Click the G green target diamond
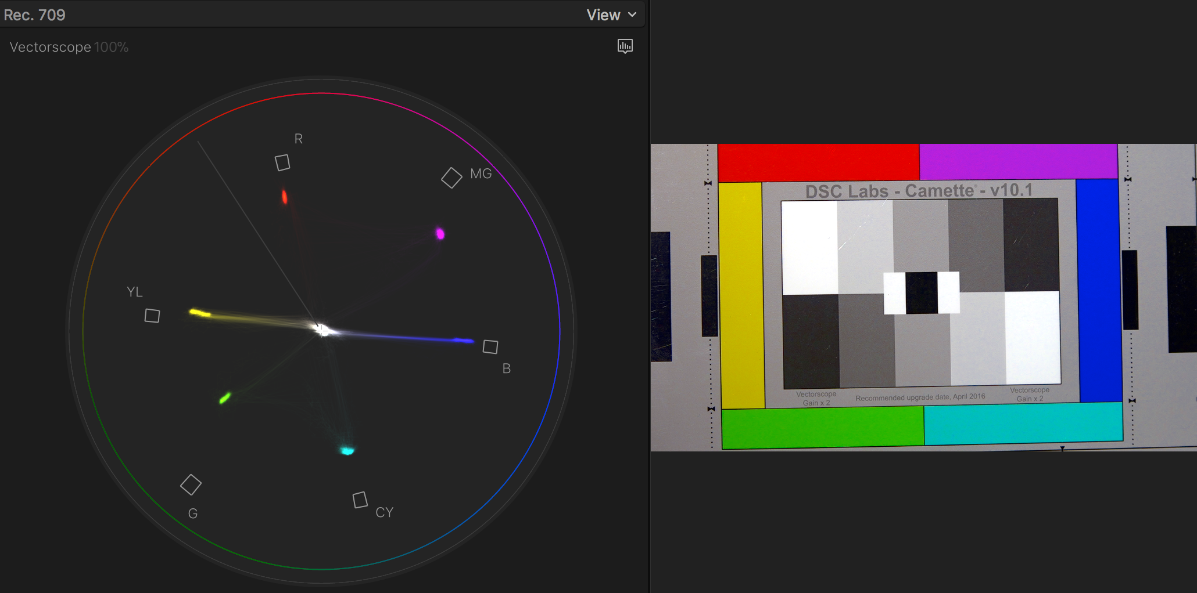Screen dimensions: 1197x593 [x=191, y=484]
